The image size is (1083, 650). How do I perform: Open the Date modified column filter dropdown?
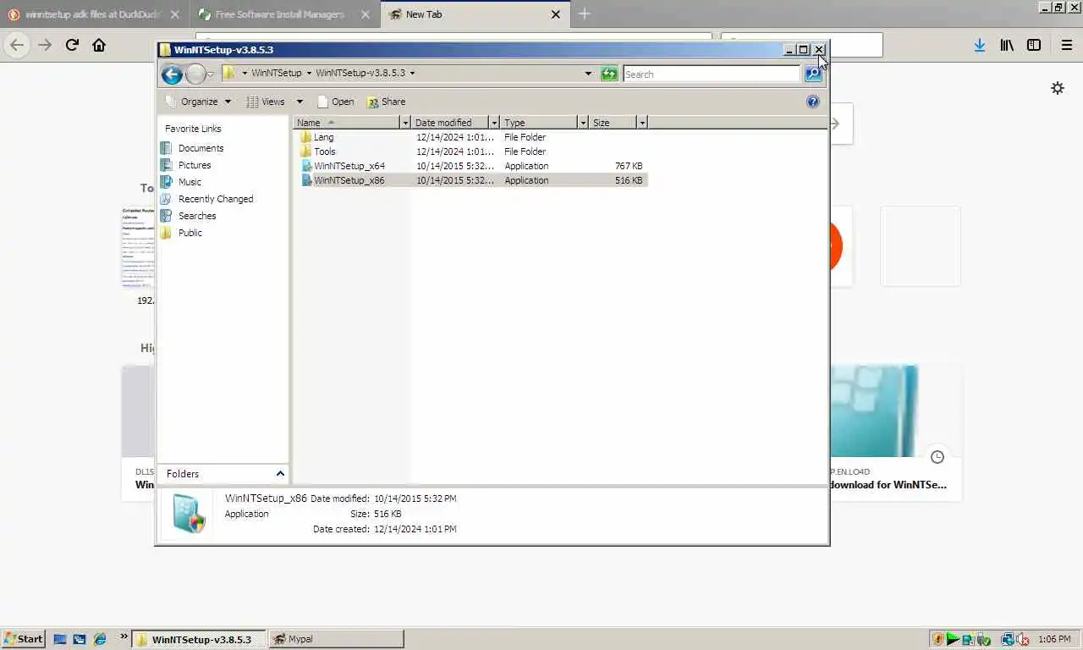coord(494,123)
